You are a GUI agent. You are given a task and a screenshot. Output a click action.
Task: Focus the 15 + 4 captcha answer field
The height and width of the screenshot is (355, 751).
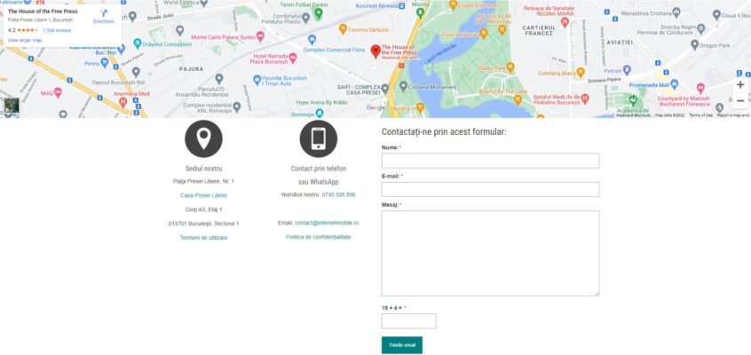(x=408, y=321)
